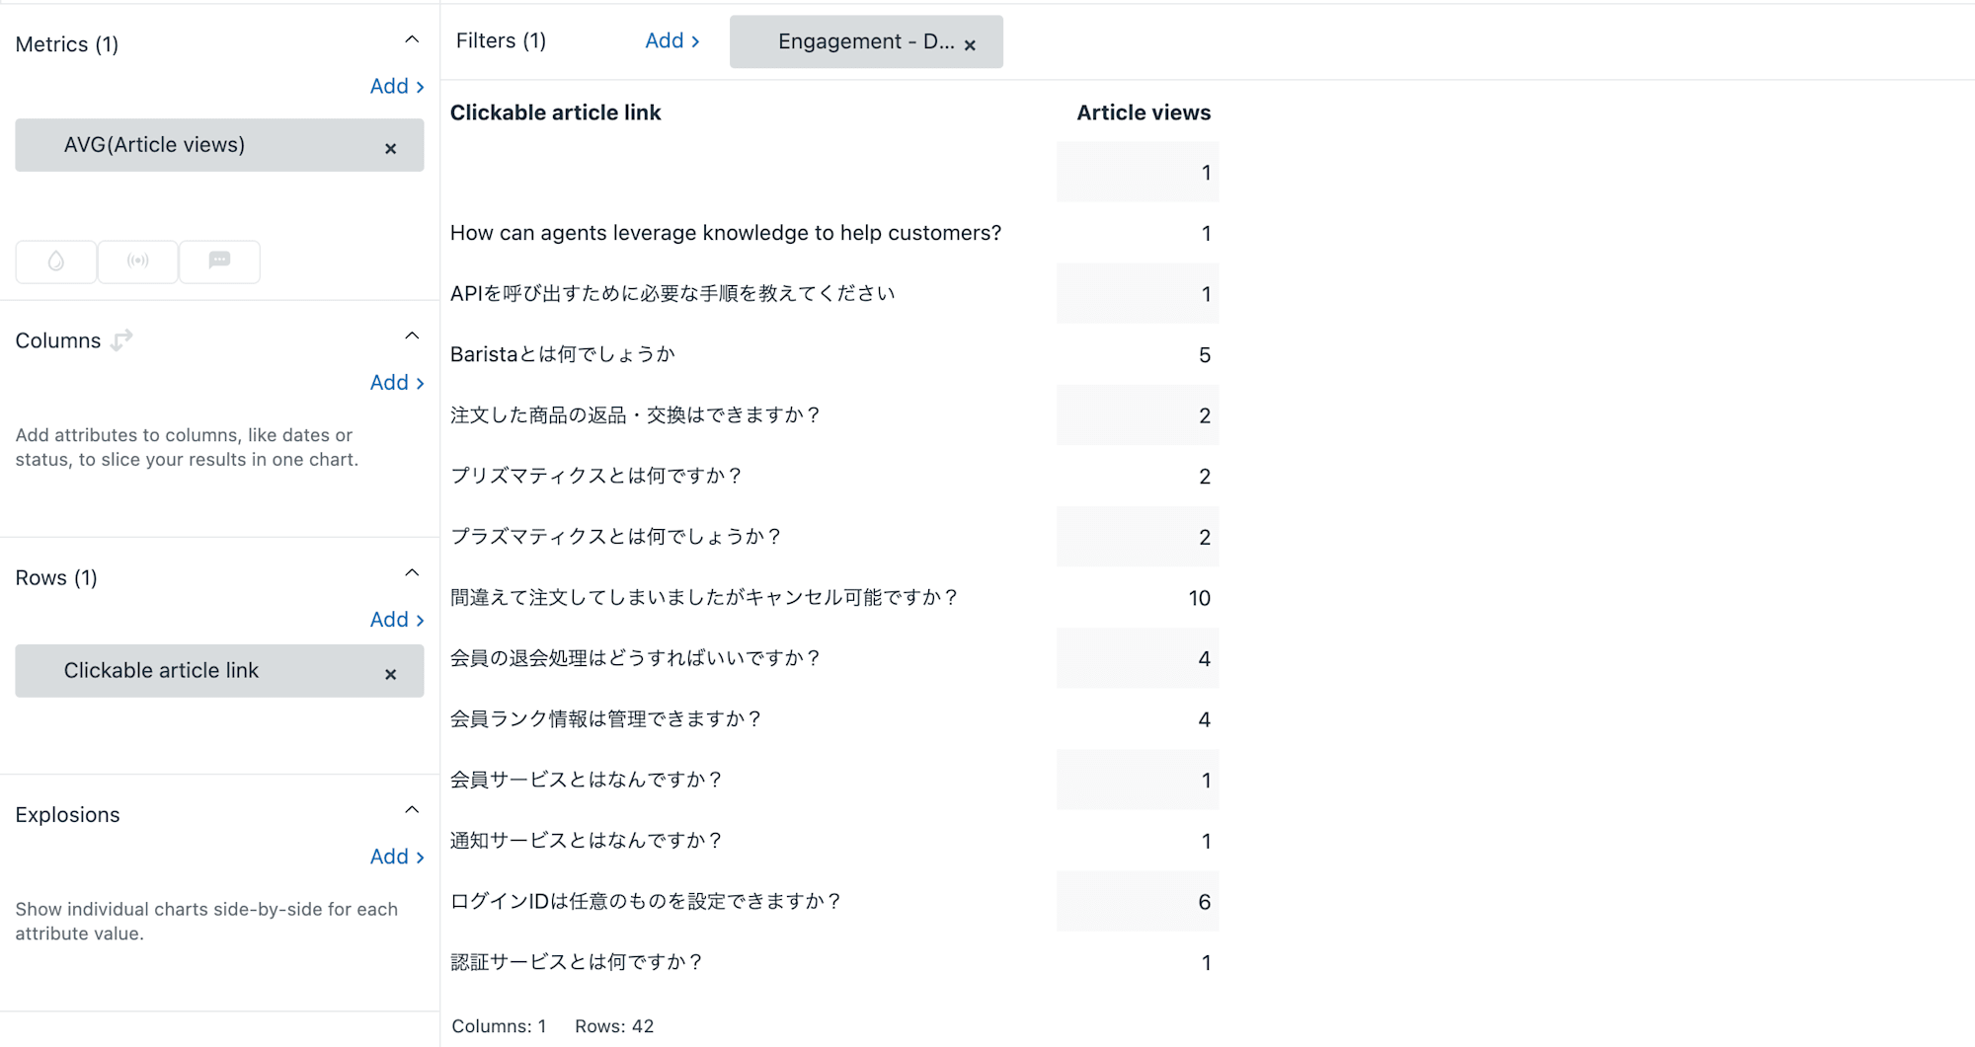The height and width of the screenshot is (1047, 1975).
Task: Open the 'ログインIDは任意のもの' article row
Action: [x=646, y=902]
